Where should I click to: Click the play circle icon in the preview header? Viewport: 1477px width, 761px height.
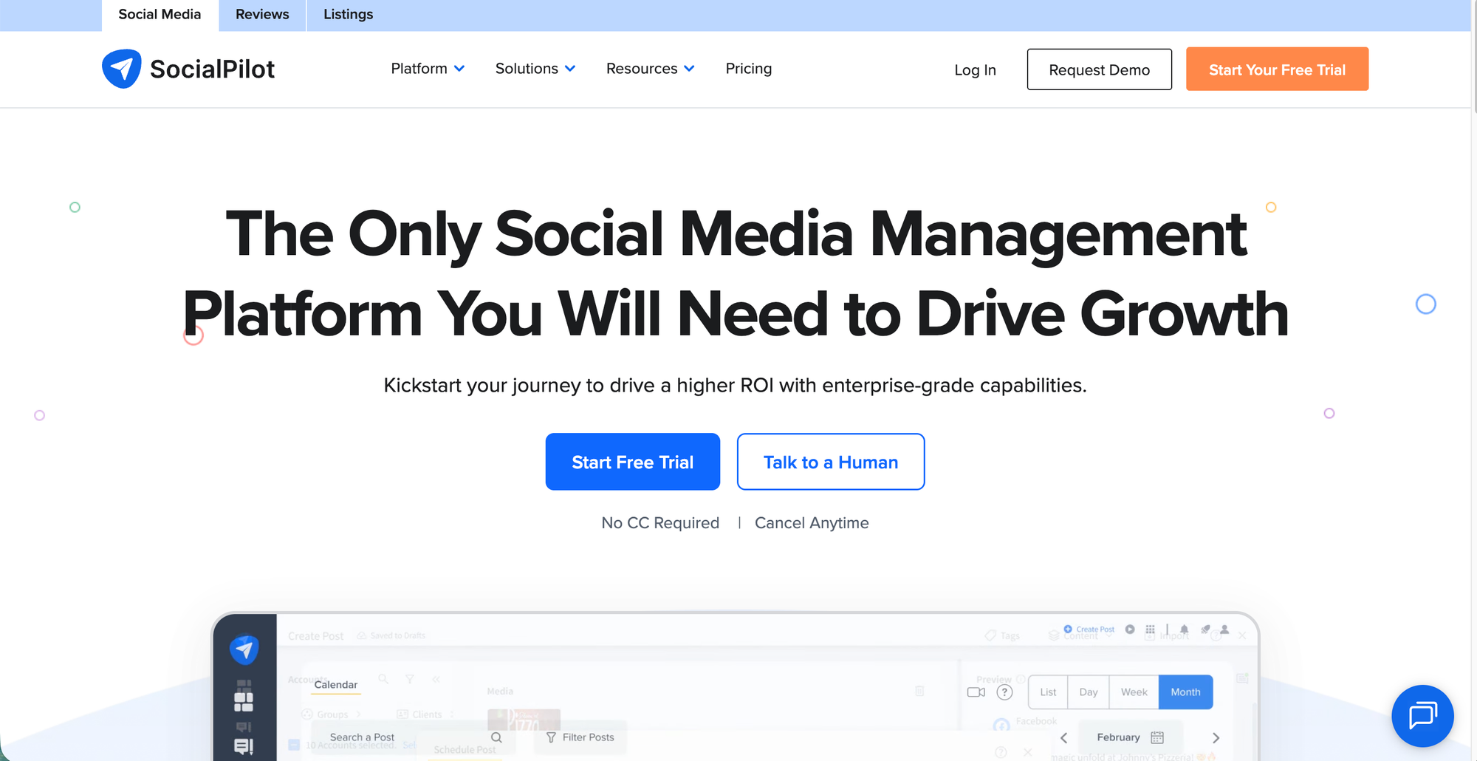coord(1130,629)
